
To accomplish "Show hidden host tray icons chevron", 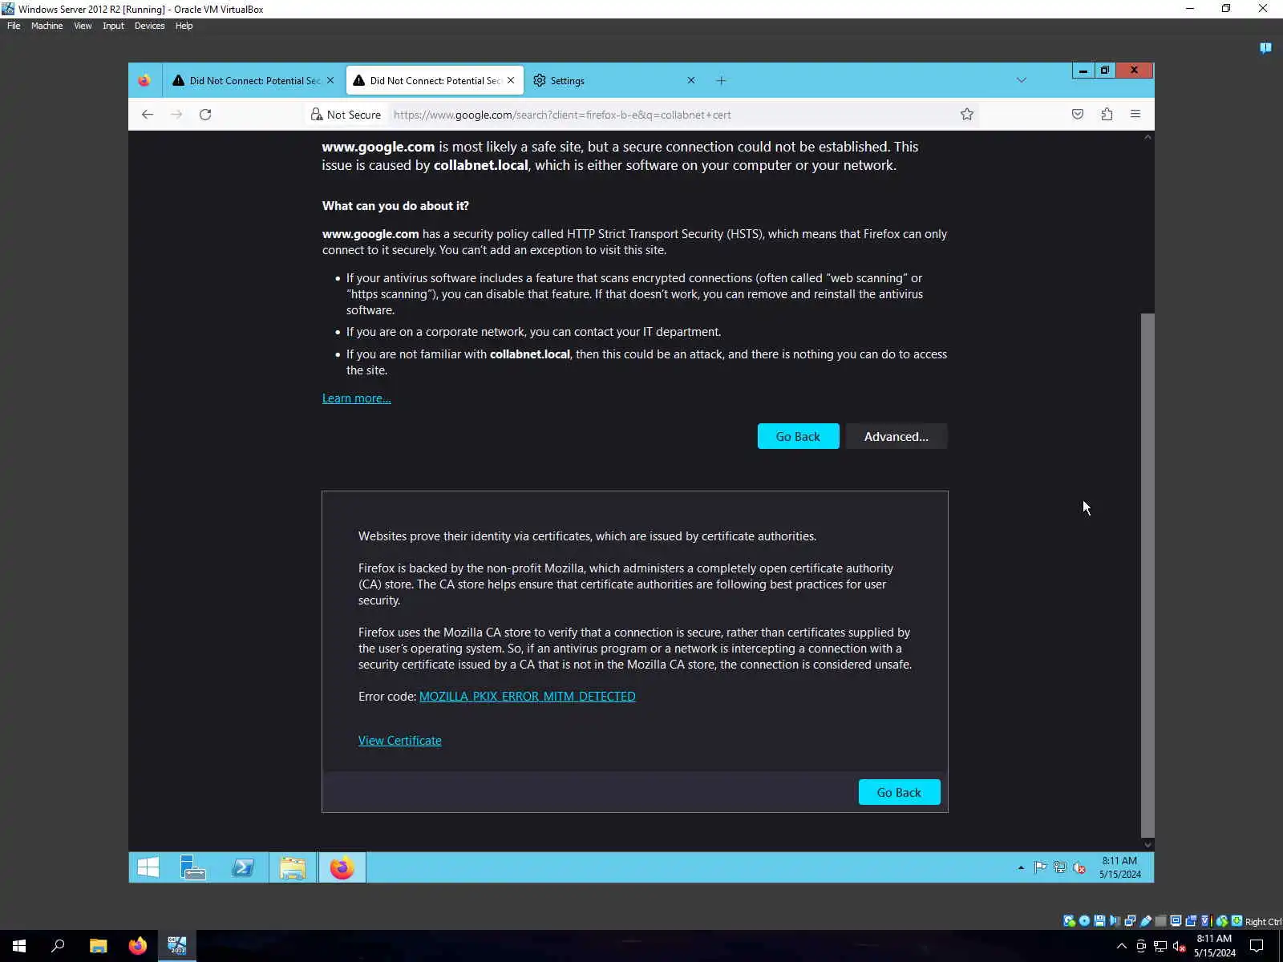I will [1122, 946].
